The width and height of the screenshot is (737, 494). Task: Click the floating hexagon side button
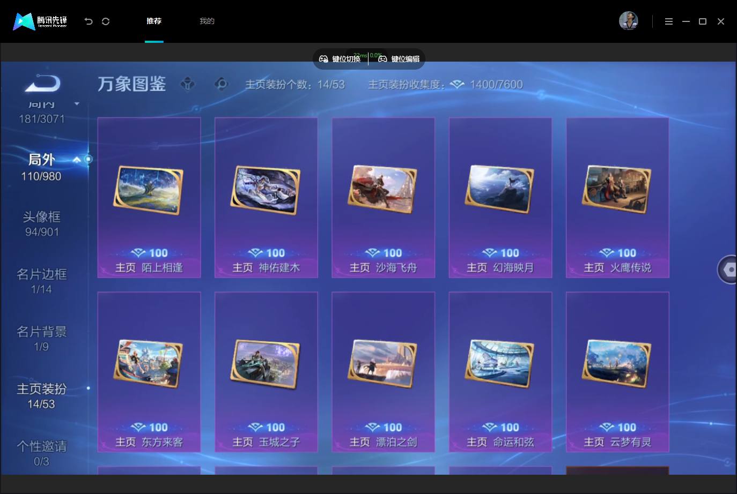tap(728, 270)
